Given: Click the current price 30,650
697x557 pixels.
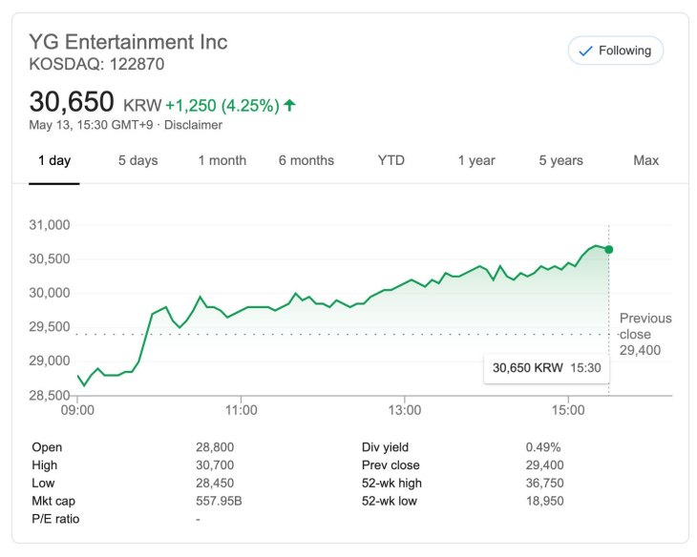Looking at the screenshot, I should click(x=72, y=102).
